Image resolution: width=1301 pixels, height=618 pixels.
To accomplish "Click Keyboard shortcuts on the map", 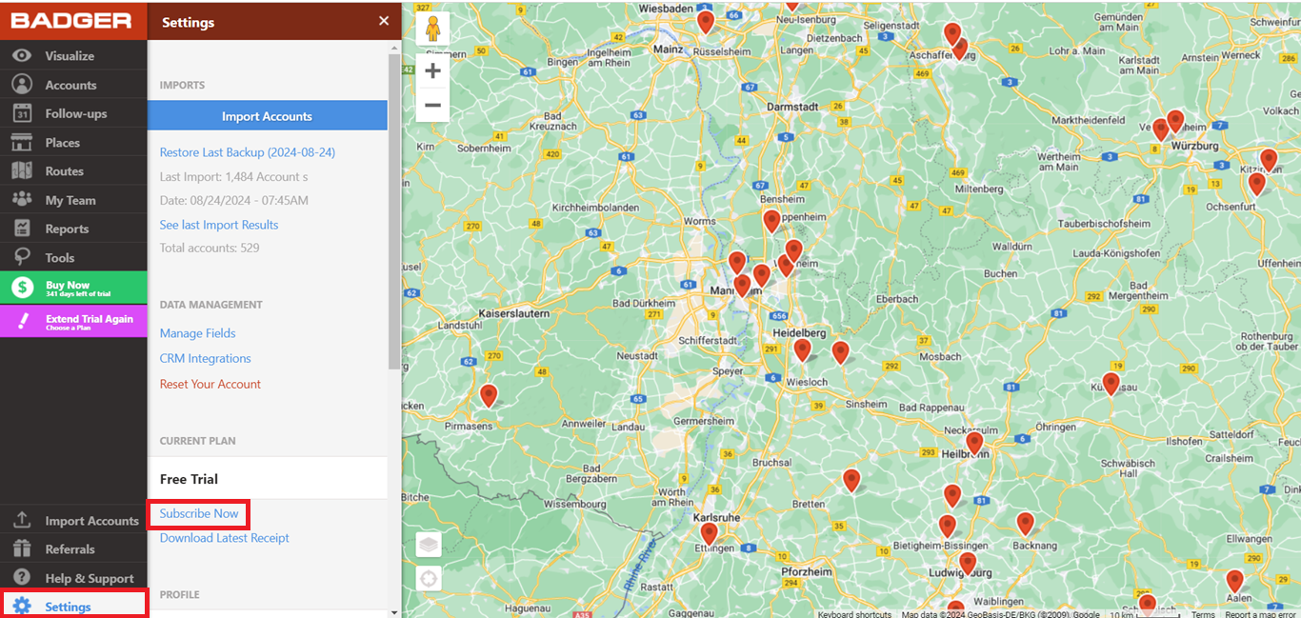I will click(854, 614).
